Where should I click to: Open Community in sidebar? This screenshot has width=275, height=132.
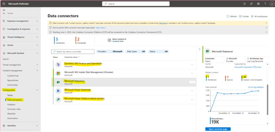coord(12,85)
